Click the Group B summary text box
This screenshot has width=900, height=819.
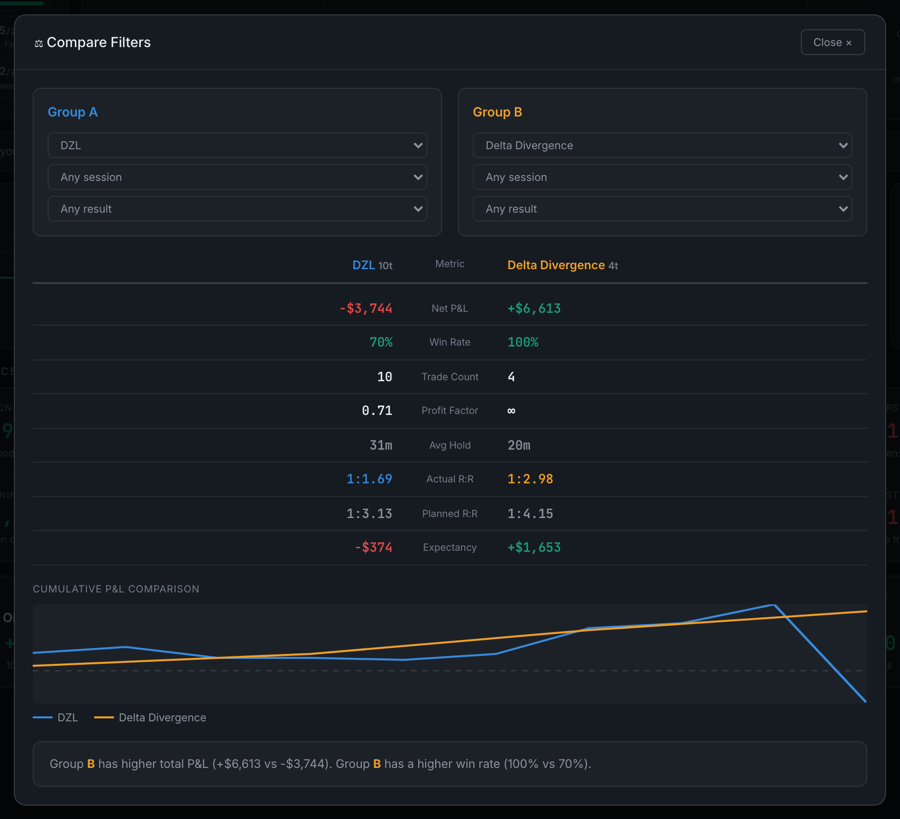click(x=450, y=764)
